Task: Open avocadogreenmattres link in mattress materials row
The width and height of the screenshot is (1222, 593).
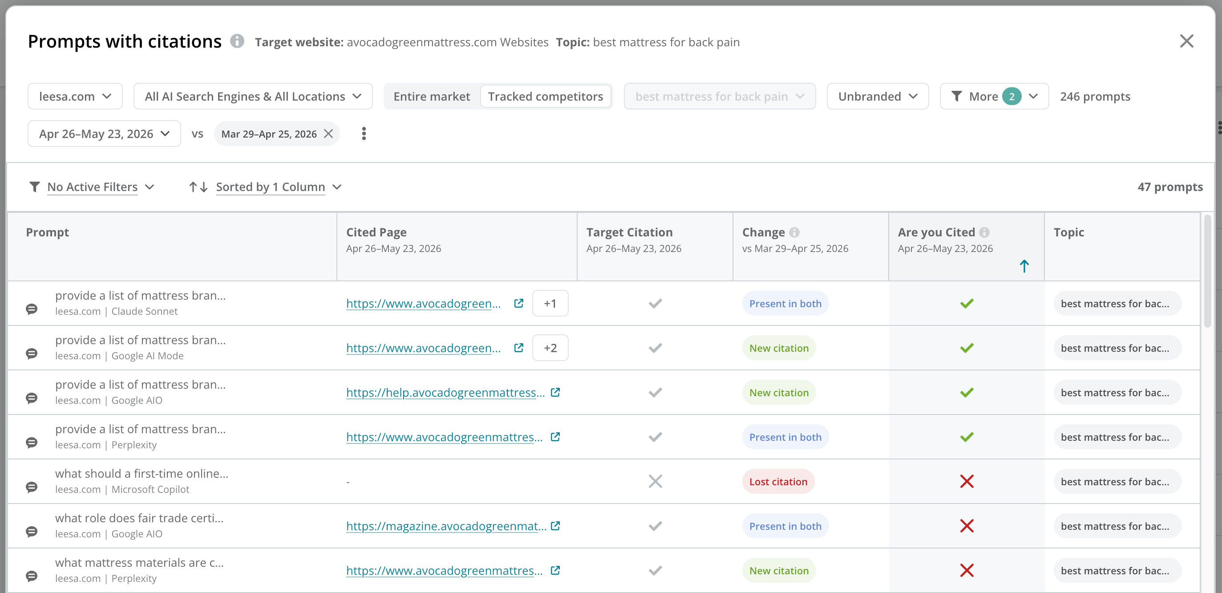Action: tap(444, 571)
